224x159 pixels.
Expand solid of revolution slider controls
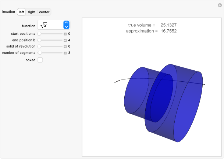pos(65,47)
